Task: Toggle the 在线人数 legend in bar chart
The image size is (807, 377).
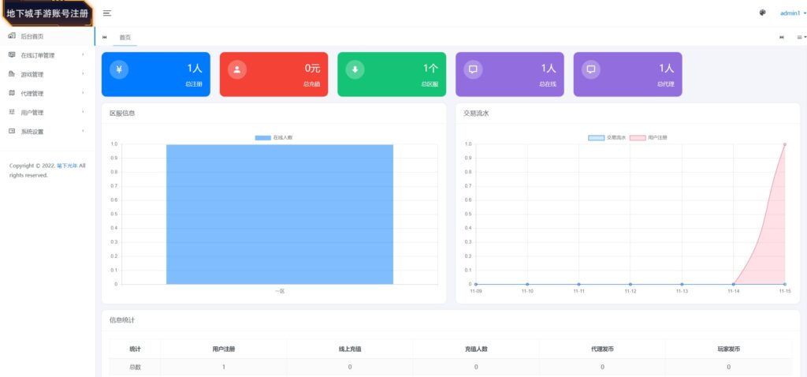Action: 273,137
